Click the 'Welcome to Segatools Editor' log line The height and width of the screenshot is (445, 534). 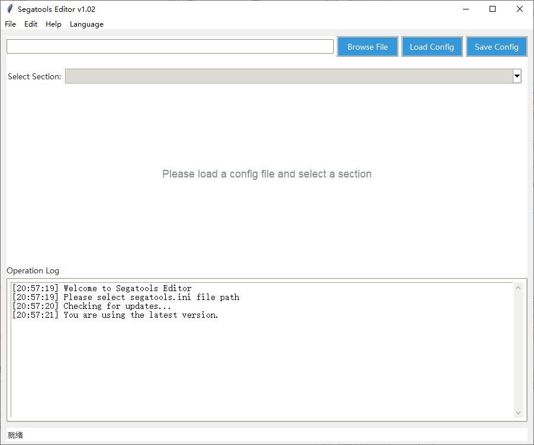[x=102, y=288]
